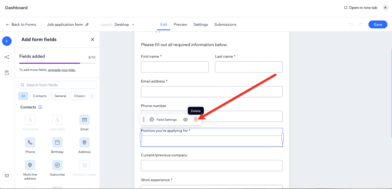
Task: Add the Email contact field
Action: (x=84, y=120)
